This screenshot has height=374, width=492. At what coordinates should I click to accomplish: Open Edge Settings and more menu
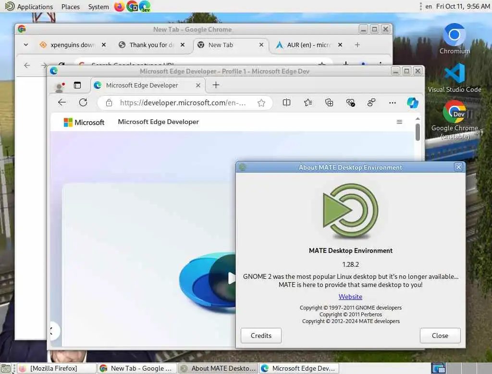(x=392, y=103)
